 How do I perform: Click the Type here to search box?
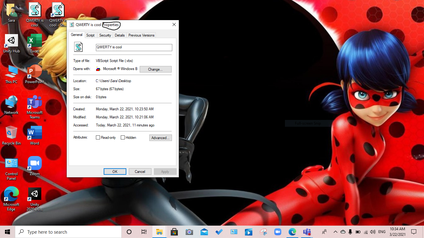point(68,232)
